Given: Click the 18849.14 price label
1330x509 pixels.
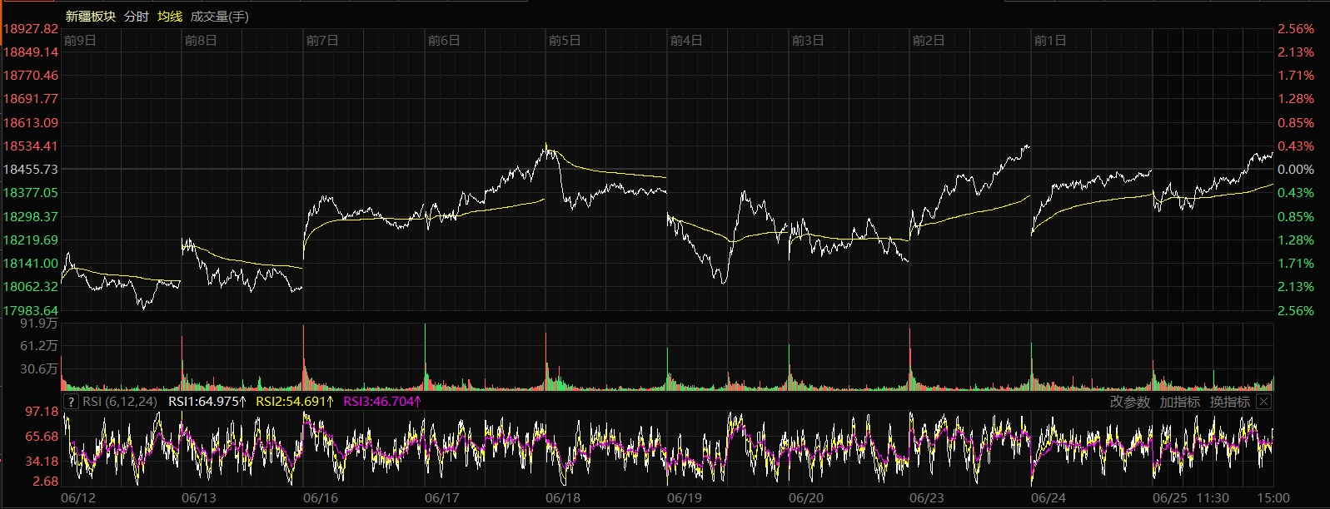Looking at the screenshot, I should [31, 52].
